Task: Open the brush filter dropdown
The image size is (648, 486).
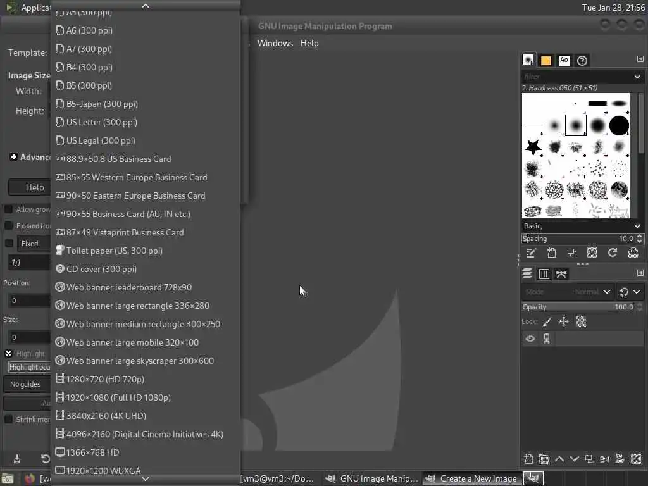Action: 637,77
